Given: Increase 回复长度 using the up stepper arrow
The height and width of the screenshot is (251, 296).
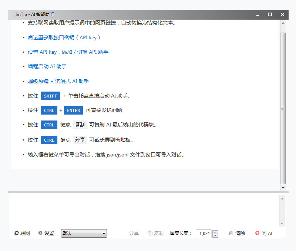Looking at the screenshot, I should click(x=215, y=231).
